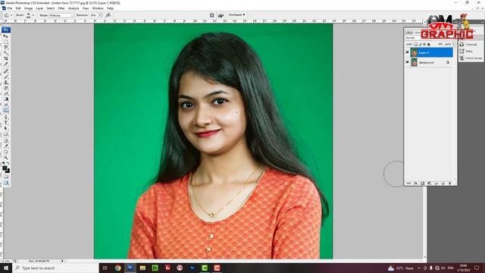The width and height of the screenshot is (485, 273).
Task: Open the Range dropdown
Action: (x=61, y=15)
